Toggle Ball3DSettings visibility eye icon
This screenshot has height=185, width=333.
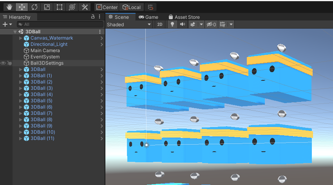coord(3,63)
